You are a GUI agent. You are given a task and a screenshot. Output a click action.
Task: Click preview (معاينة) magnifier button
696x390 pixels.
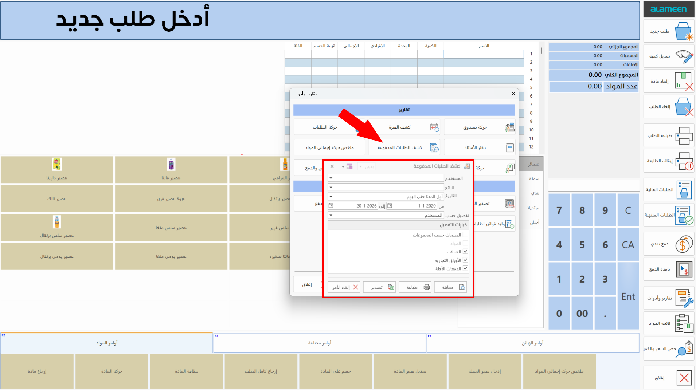coord(450,287)
